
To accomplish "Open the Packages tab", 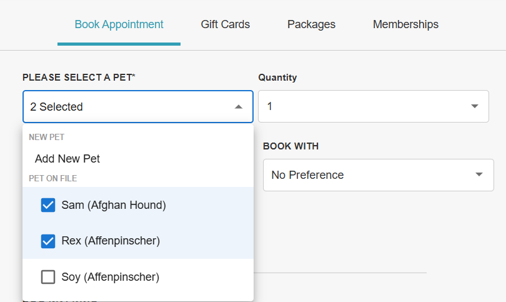I will click(311, 25).
